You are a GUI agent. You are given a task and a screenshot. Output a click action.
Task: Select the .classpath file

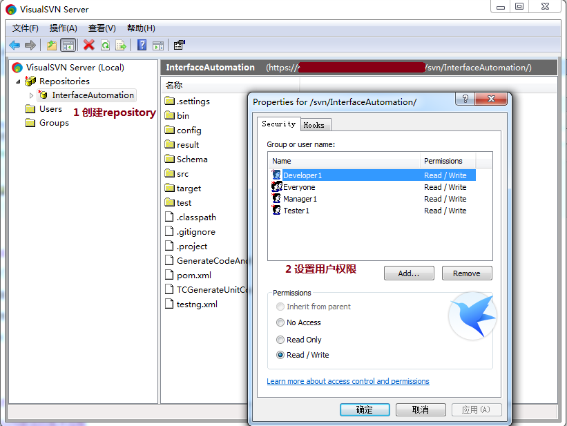coord(191,217)
